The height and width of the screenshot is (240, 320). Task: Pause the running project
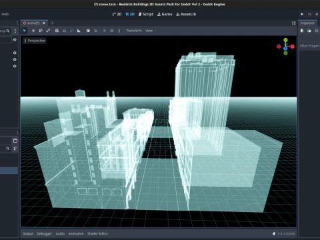(x=309, y=14)
